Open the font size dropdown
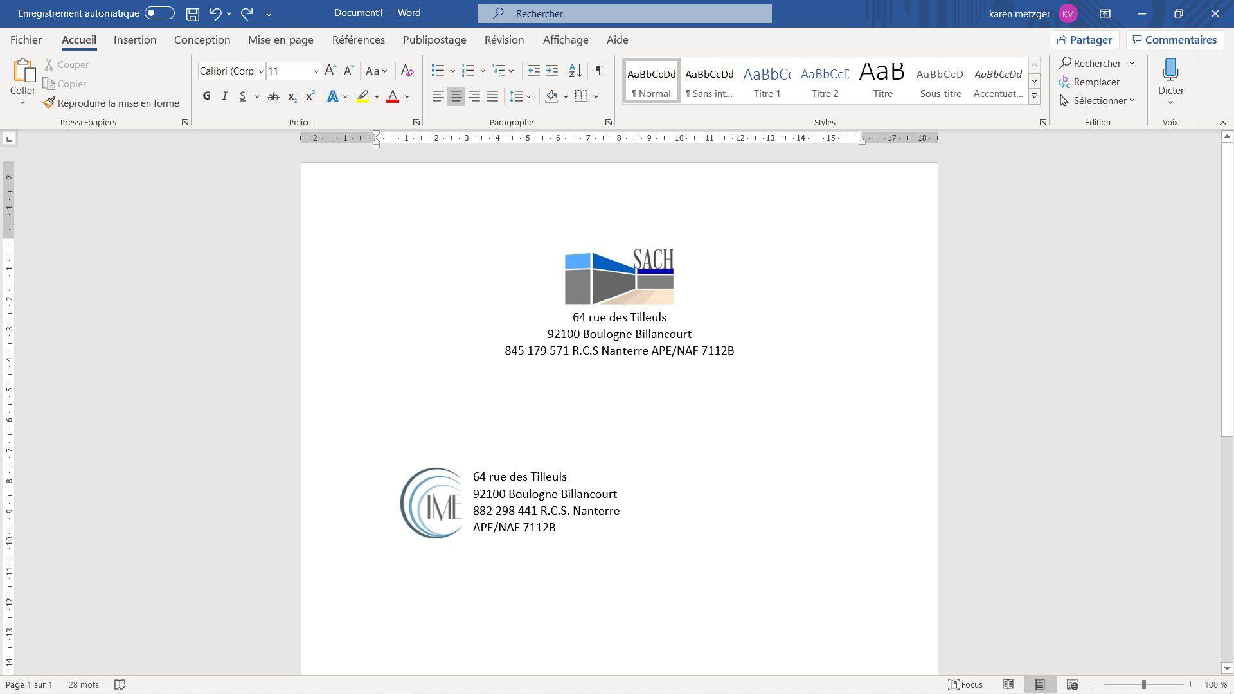 click(x=316, y=71)
